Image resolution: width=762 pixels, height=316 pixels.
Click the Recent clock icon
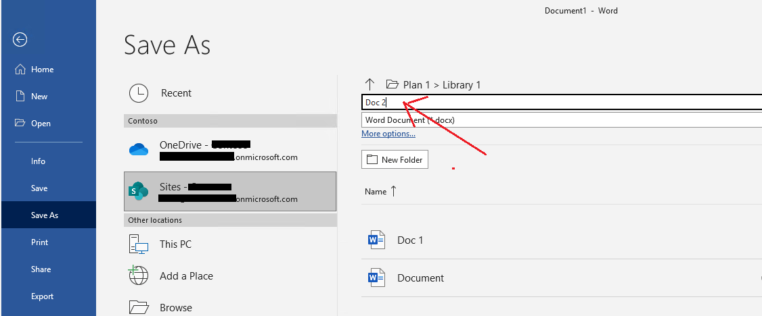[139, 93]
